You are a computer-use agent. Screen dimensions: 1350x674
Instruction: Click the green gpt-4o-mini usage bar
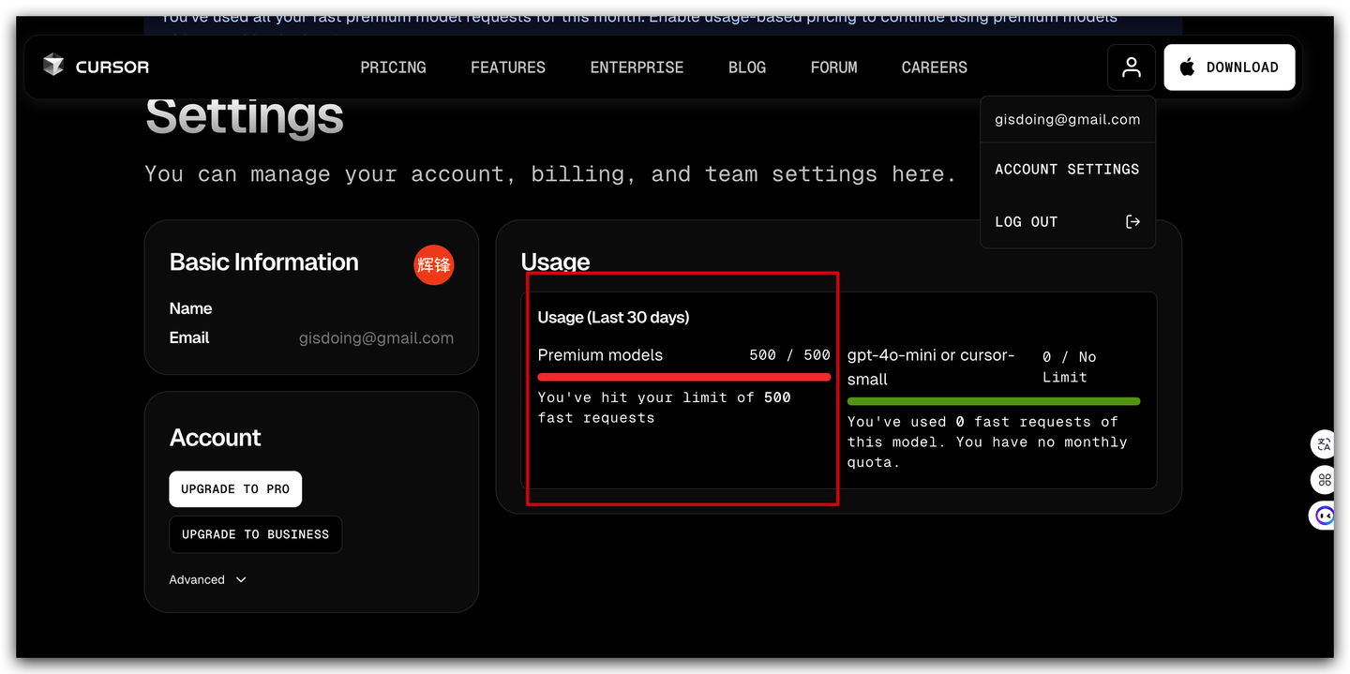tap(994, 401)
